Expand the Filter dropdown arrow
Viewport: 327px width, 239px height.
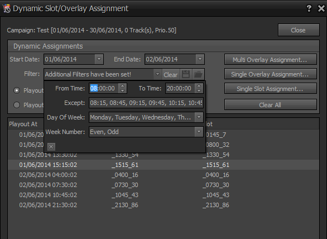coord(158,74)
